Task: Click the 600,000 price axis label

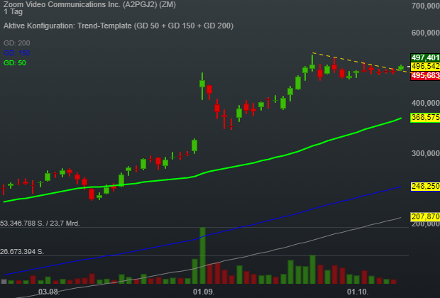Action: [x=426, y=33]
